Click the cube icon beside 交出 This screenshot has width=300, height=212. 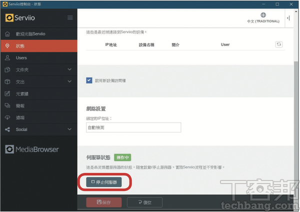click(x=7, y=81)
